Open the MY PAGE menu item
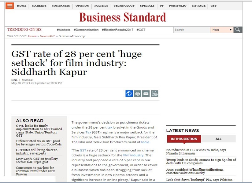This screenshot has height=183, width=252. tap(199, 6)
